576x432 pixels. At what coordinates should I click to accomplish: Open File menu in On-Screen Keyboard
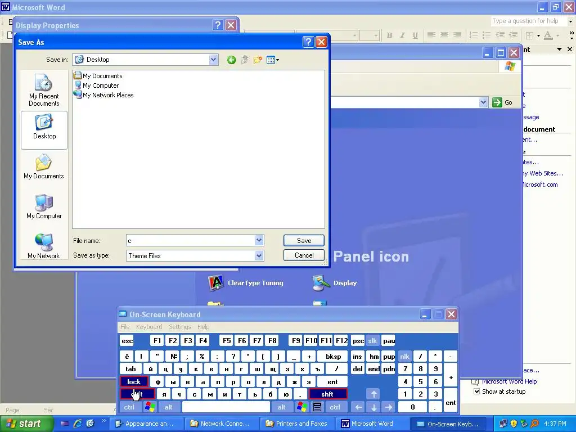(125, 327)
